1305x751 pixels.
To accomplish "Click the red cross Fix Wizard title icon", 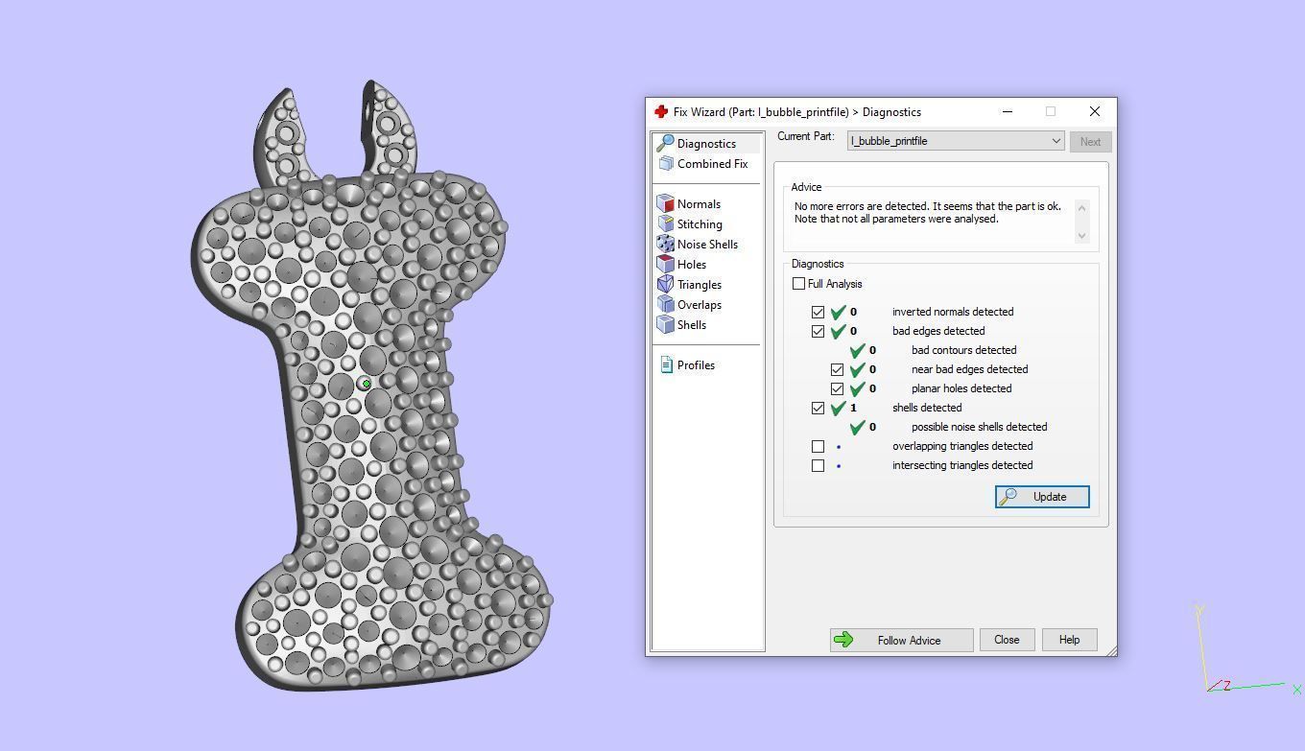I will click(661, 112).
